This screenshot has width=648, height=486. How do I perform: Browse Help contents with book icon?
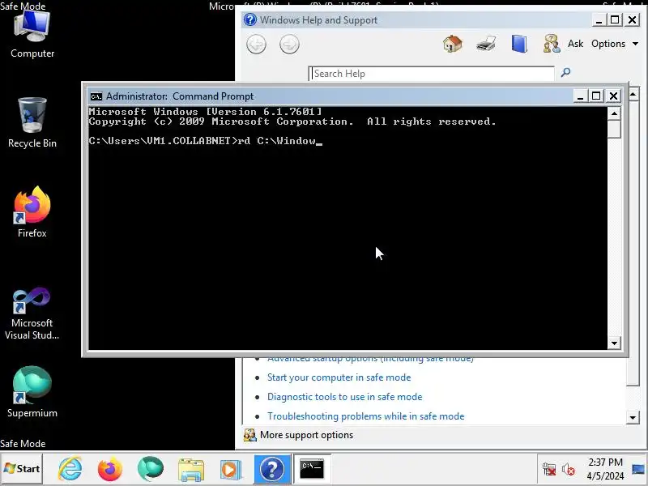[519, 44]
